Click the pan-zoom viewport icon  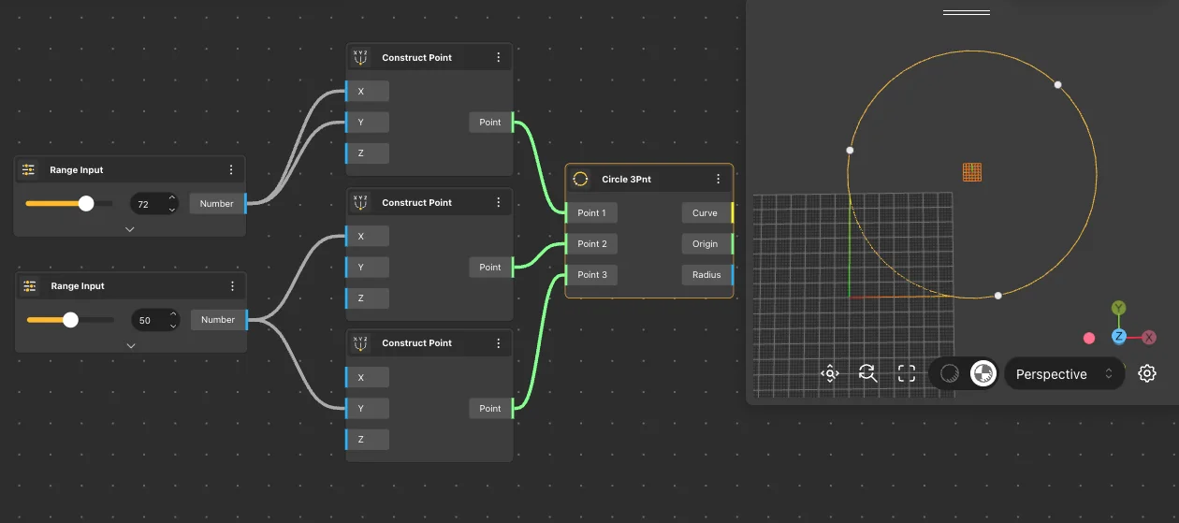click(830, 374)
